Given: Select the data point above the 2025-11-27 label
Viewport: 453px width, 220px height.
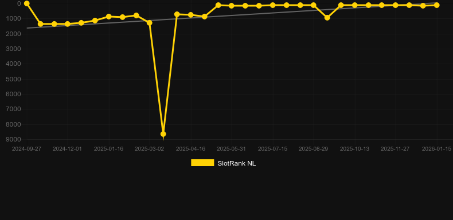Looking at the screenshot, I should pos(396,5).
